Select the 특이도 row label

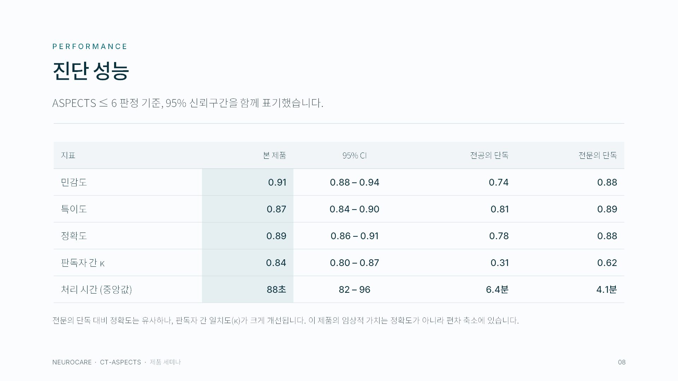pyautogui.click(x=74, y=209)
